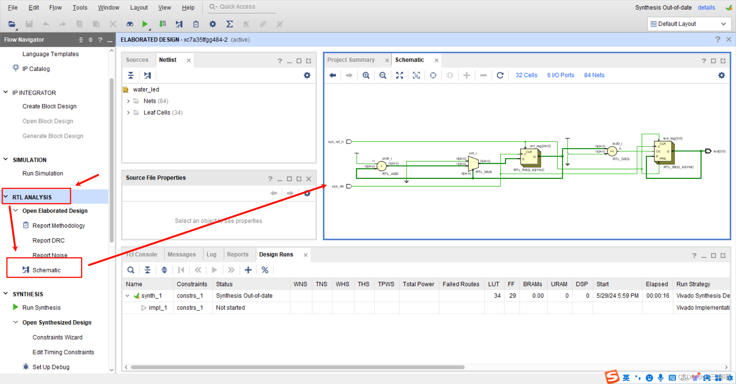The image size is (736, 384).
Task: Open schematic from Netlist panel toolbar
Action: tap(148, 75)
